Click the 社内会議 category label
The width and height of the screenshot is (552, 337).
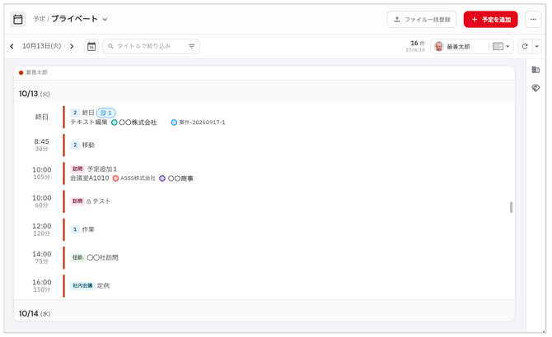tap(82, 285)
